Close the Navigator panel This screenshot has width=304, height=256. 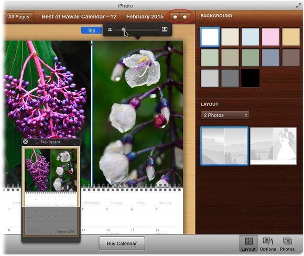click(25, 142)
